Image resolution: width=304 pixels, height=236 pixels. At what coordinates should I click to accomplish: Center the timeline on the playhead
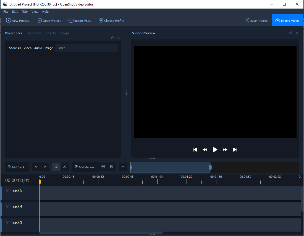point(123,167)
